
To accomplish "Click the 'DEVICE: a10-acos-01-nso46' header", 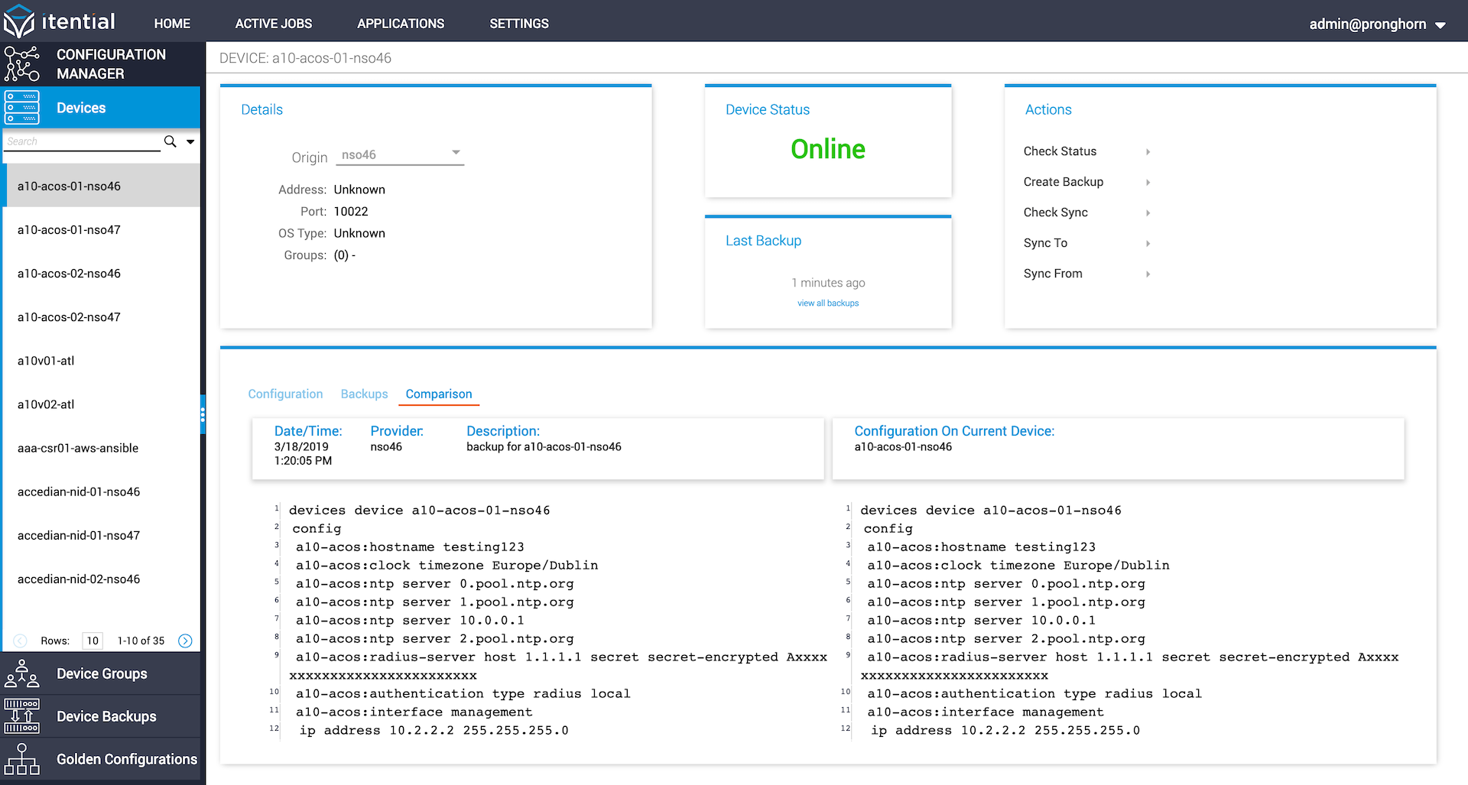I will [x=305, y=58].
